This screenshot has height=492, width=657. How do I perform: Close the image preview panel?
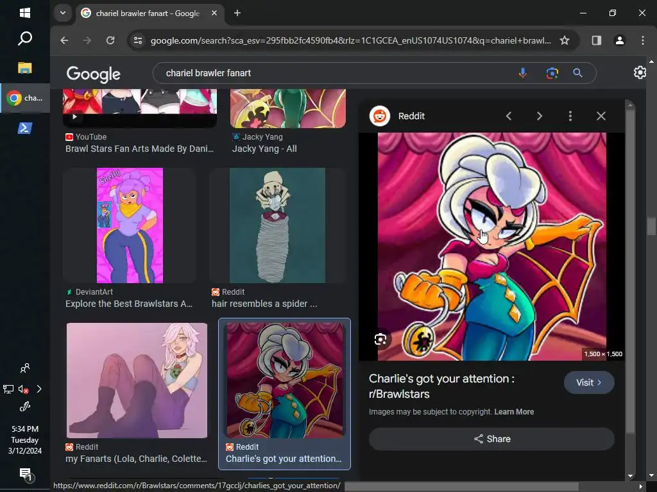(601, 116)
